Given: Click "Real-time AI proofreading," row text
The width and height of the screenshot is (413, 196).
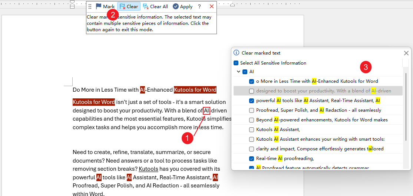Looking at the screenshot, I should 285,159.
